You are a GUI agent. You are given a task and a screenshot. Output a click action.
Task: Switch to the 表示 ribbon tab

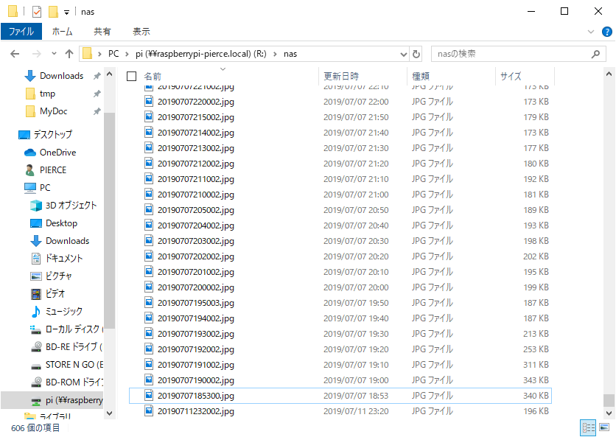tap(141, 32)
